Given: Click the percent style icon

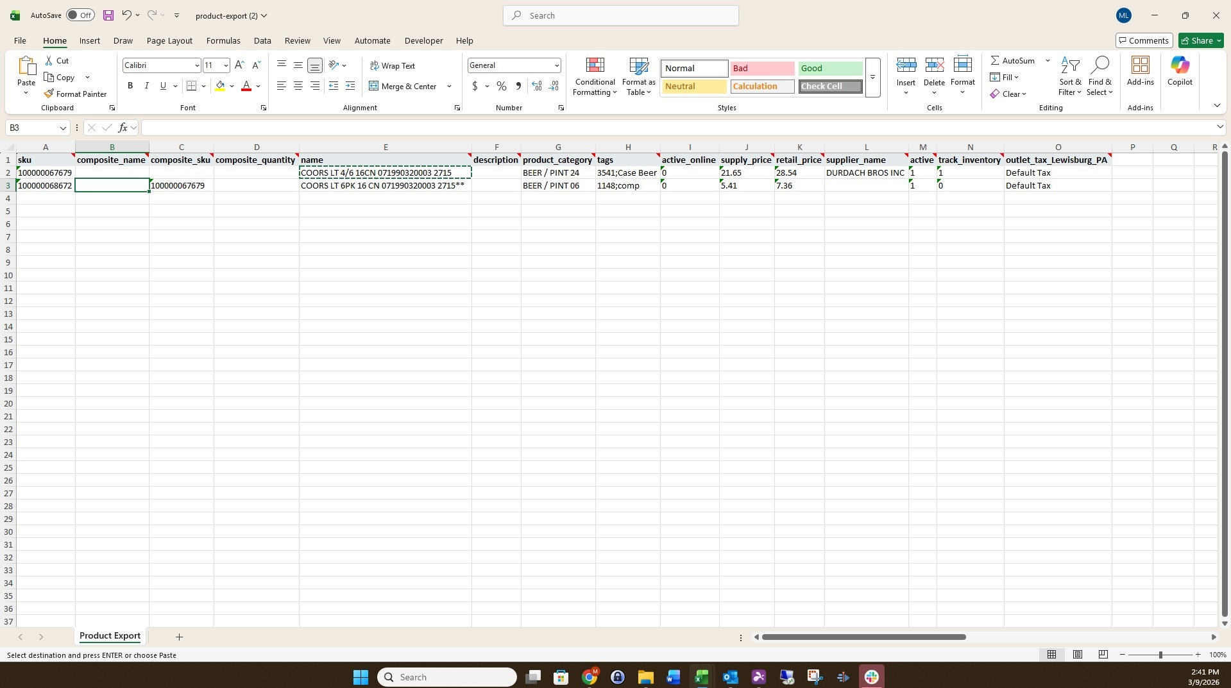Looking at the screenshot, I should (x=502, y=86).
